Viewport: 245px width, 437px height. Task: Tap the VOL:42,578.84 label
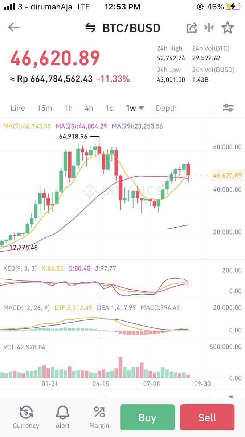coord(24,347)
